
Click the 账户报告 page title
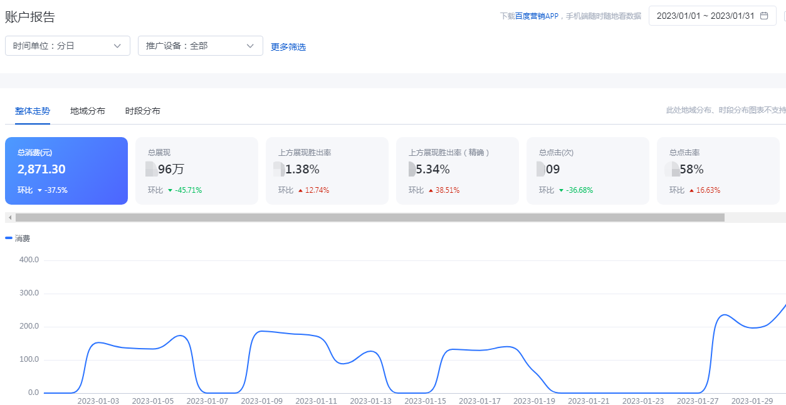[x=30, y=17]
